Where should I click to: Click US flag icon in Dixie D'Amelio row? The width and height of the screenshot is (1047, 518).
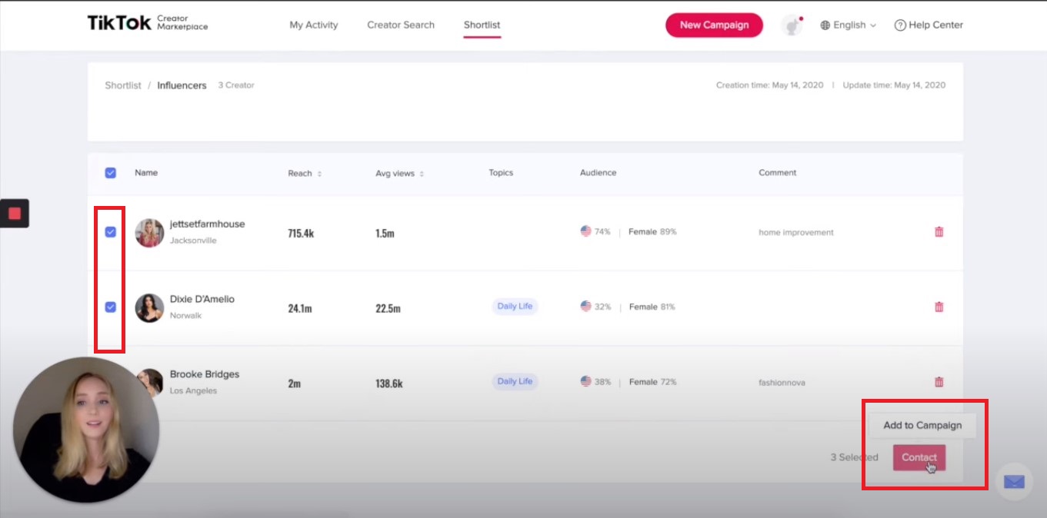(x=585, y=306)
